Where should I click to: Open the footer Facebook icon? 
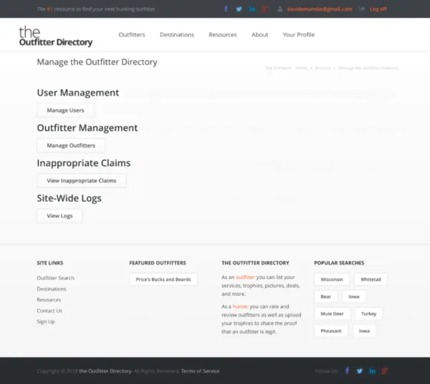[x=347, y=371]
